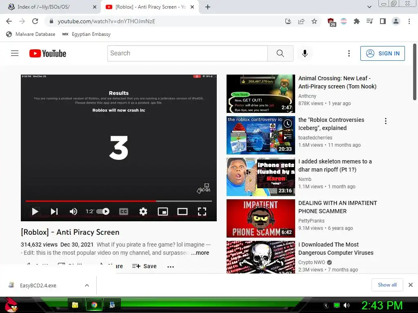Click Show all downloads
Screen dimensions: 418x313
387,285
